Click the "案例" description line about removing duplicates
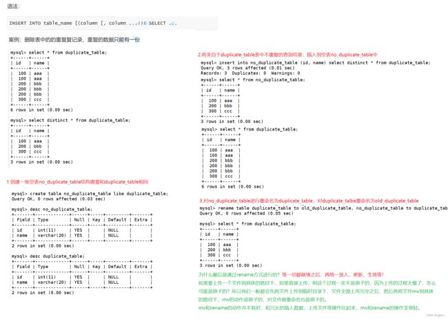 [74, 40]
